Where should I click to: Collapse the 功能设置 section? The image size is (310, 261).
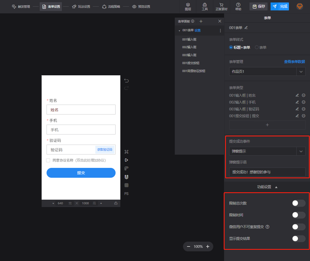click(267, 187)
